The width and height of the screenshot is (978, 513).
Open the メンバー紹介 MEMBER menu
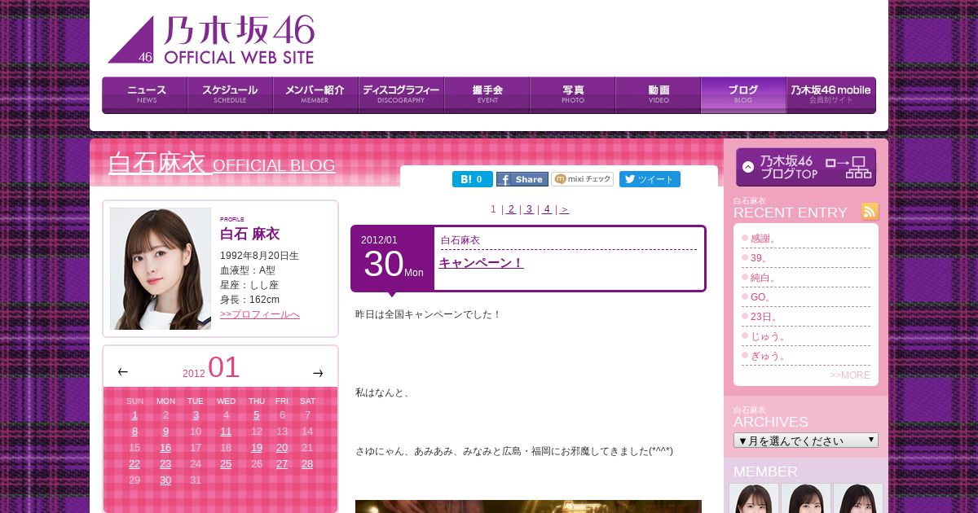[x=316, y=95]
